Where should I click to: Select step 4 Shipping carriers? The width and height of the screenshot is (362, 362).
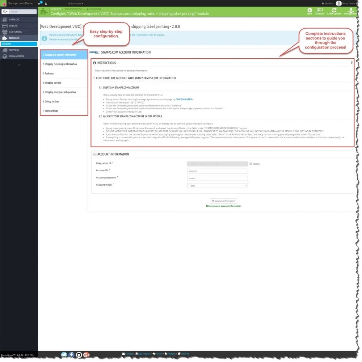pyautogui.click(x=64, y=83)
